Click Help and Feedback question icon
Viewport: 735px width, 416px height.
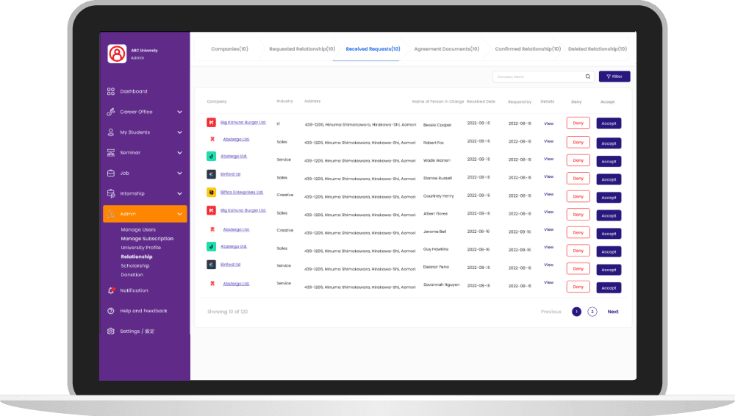pos(111,311)
